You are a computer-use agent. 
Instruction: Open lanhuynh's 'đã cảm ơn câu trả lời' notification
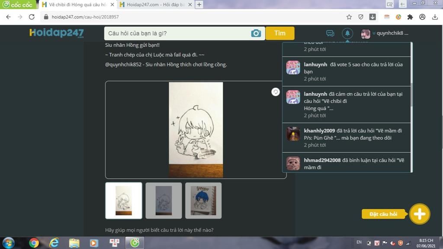[347, 104]
